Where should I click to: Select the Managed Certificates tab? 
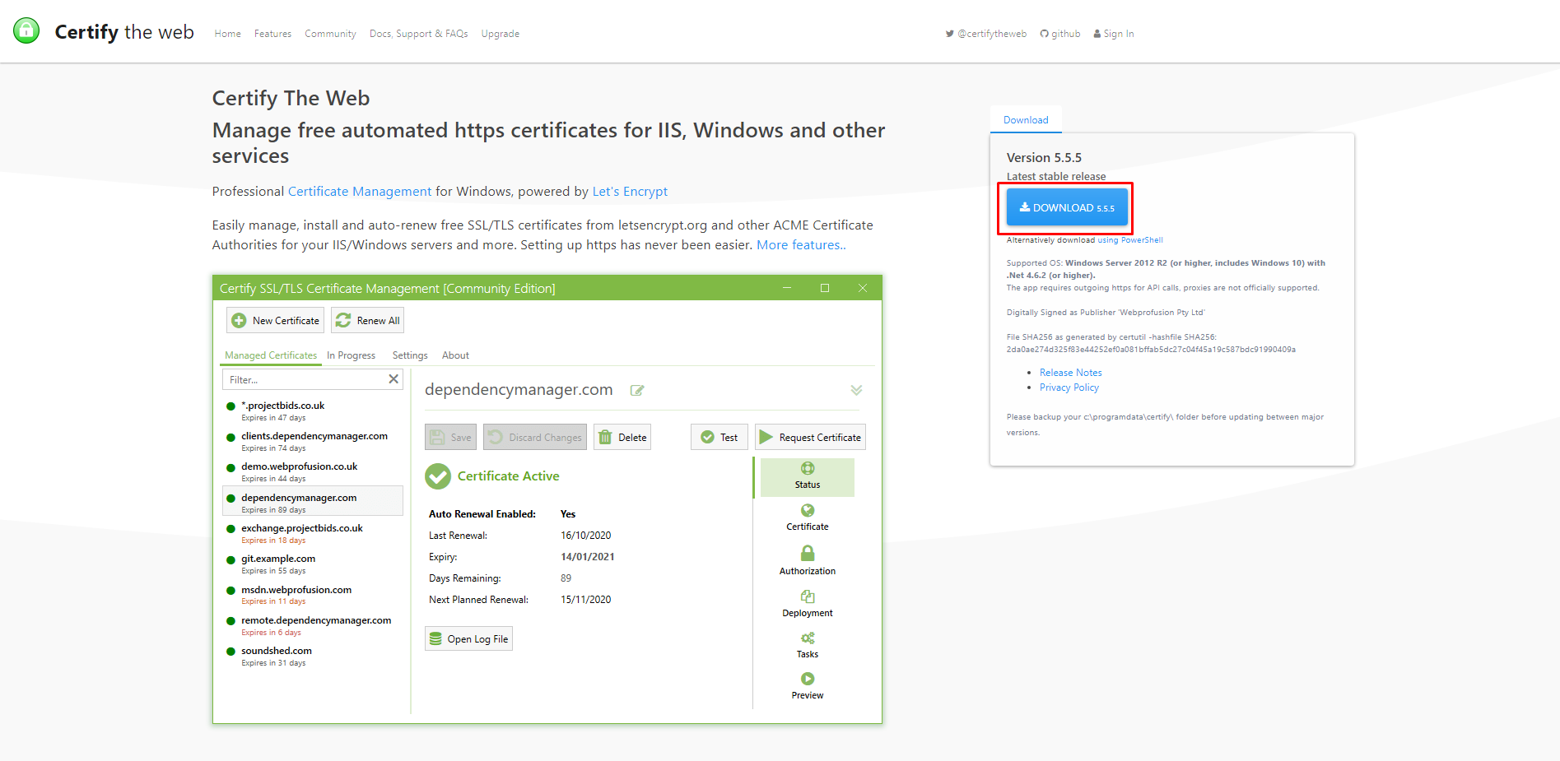(270, 355)
